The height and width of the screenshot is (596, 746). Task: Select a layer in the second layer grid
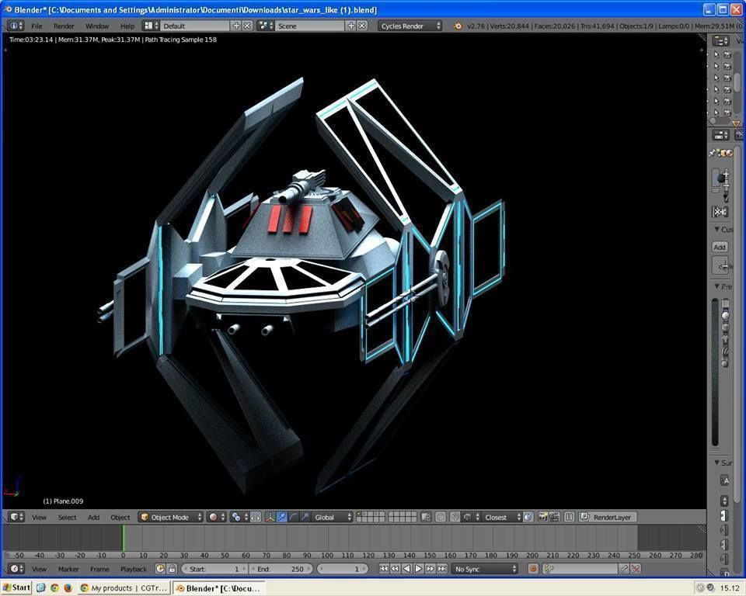point(403,517)
